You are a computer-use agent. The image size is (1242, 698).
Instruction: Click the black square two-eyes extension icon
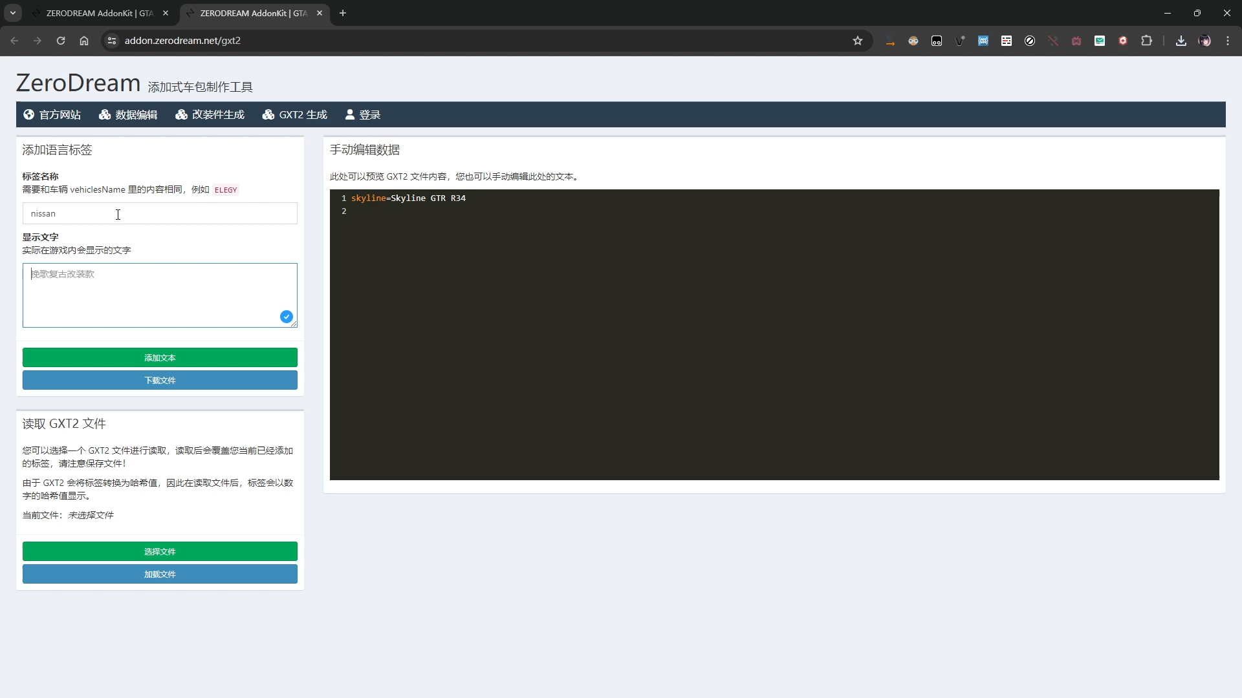(x=937, y=41)
